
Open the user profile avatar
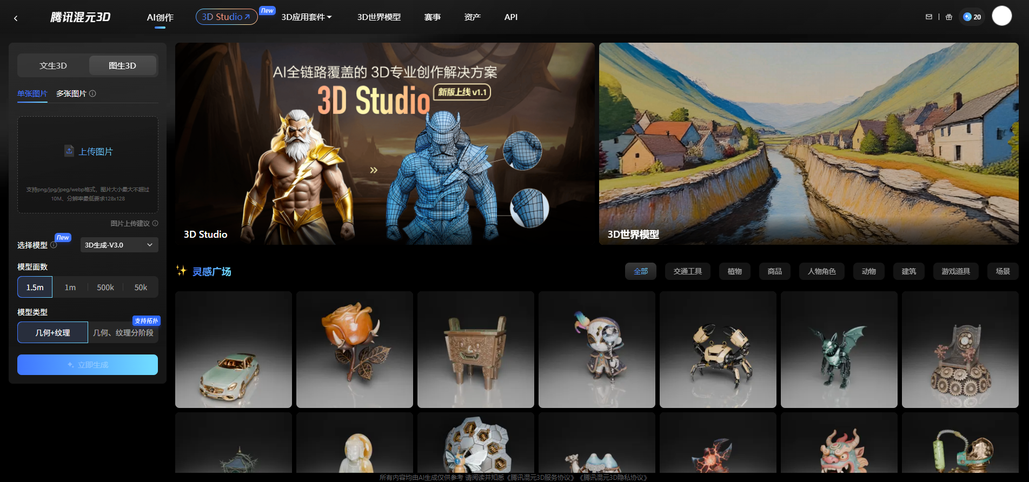1001,16
